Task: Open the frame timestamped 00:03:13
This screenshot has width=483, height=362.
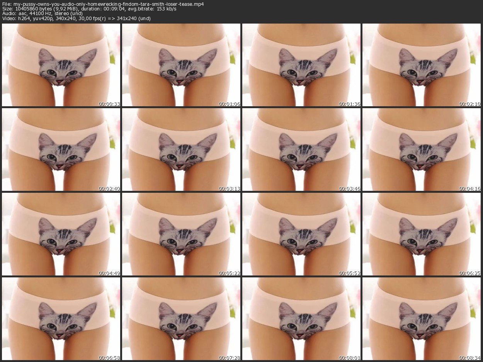Action: point(181,150)
